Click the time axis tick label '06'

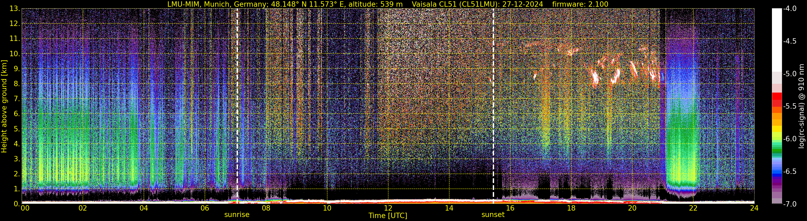tap(204, 208)
